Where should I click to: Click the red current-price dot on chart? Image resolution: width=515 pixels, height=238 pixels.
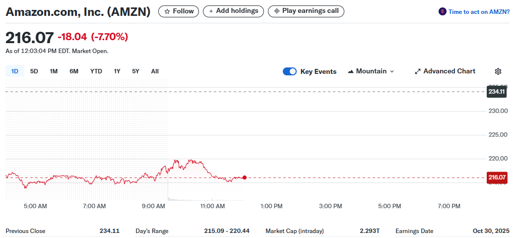(x=245, y=178)
